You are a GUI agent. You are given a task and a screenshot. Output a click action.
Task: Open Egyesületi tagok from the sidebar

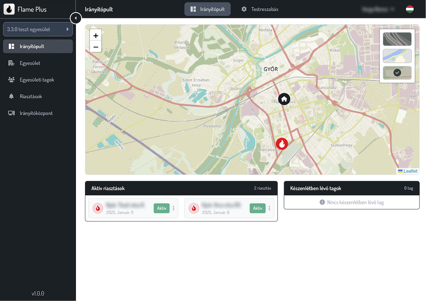point(37,80)
